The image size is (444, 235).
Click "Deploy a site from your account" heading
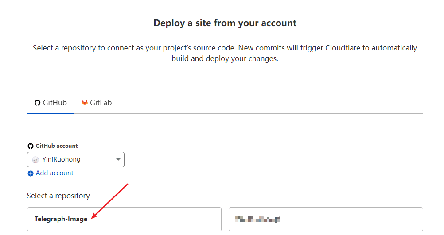(x=225, y=23)
